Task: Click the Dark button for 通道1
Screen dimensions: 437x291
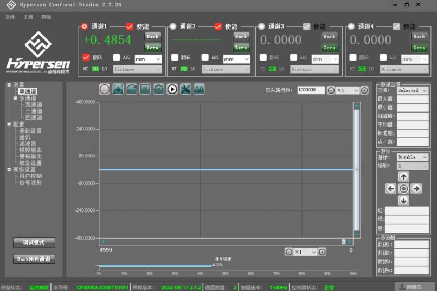Action: 152,36
